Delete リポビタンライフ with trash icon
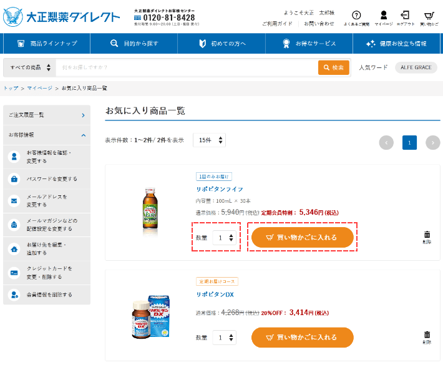443x375 pixels. [427, 237]
